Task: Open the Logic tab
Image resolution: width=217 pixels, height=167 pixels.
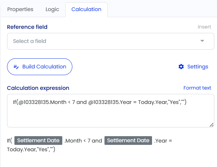Action: [x=52, y=9]
